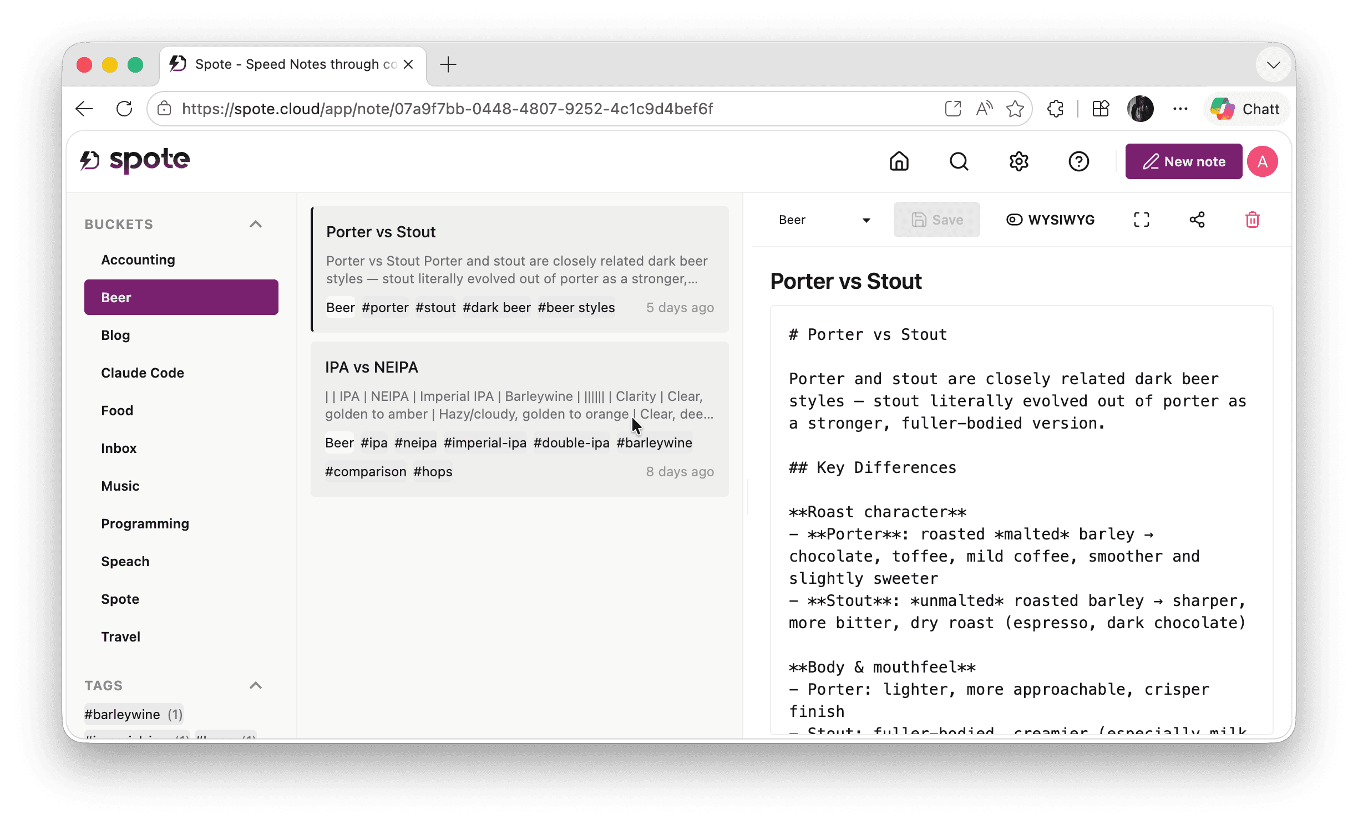Click the #stout tag

point(435,307)
